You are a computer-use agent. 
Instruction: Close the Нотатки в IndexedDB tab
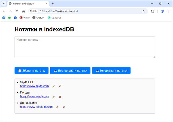46,3
